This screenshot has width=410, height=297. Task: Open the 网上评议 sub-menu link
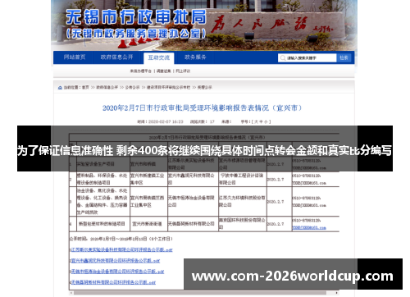tap(183, 71)
